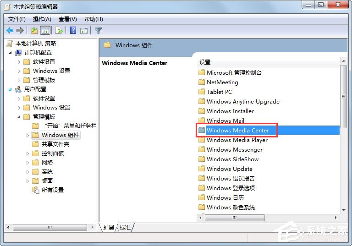Collapse the 用户配置 tree node
Image resolution: width=352 pixels, height=246 pixels.
[10, 89]
